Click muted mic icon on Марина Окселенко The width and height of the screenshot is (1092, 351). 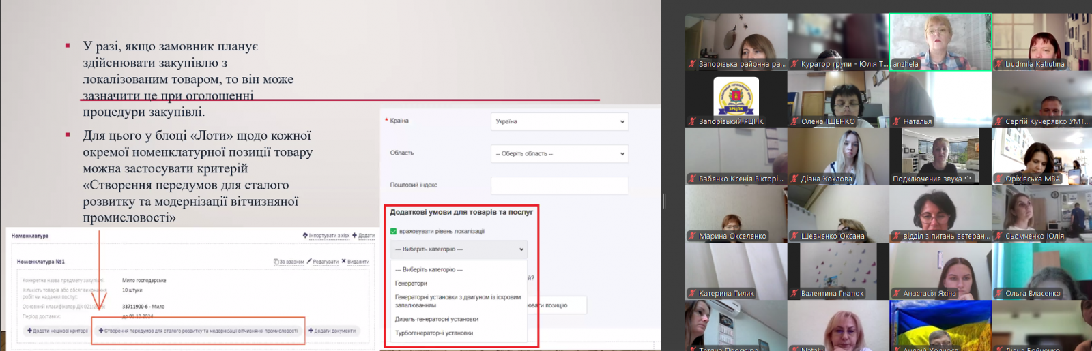692,236
